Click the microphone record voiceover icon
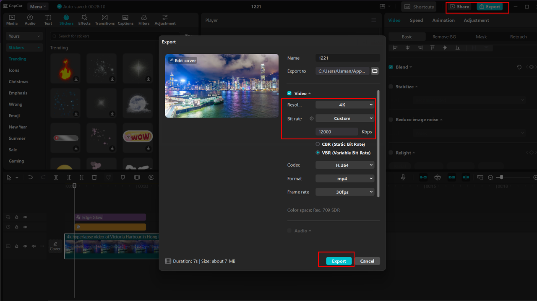 pos(403,178)
